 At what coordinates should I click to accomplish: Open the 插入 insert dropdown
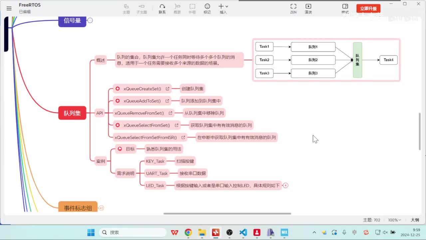click(223, 9)
